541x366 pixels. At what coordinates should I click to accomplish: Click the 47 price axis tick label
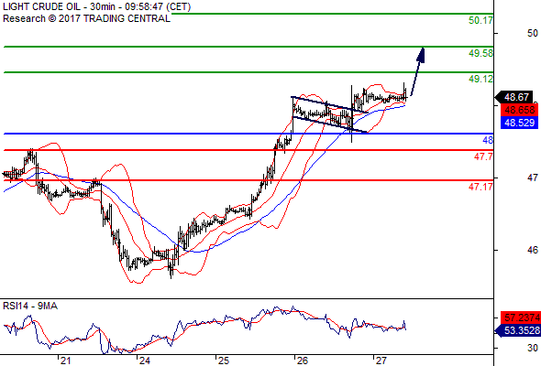[533, 178]
